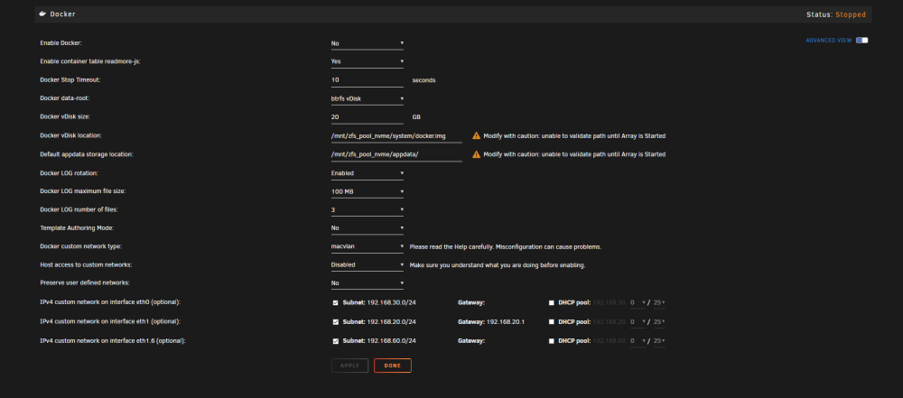903x398 pixels.
Task: Open Enable container table readmore-js dropdown
Action: coord(368,61)
